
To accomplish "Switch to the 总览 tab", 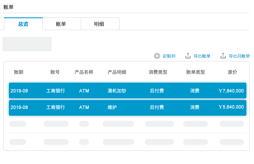I will click(23, 24).
